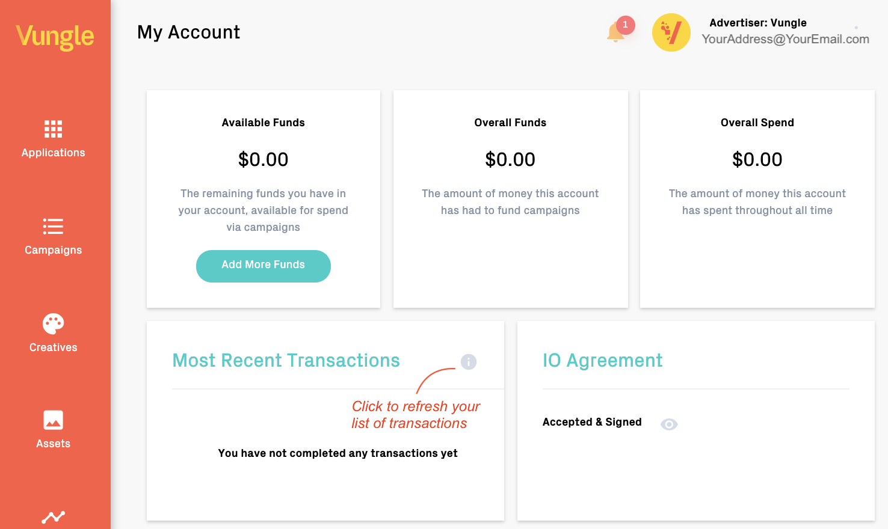888x529 pixels.
Task: Select the Creatives palette icon
Action: (53, 323)
